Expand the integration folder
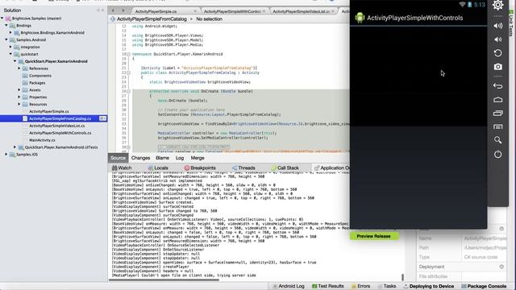The width and height of the screenshot is (516, 290). (10, 47)
